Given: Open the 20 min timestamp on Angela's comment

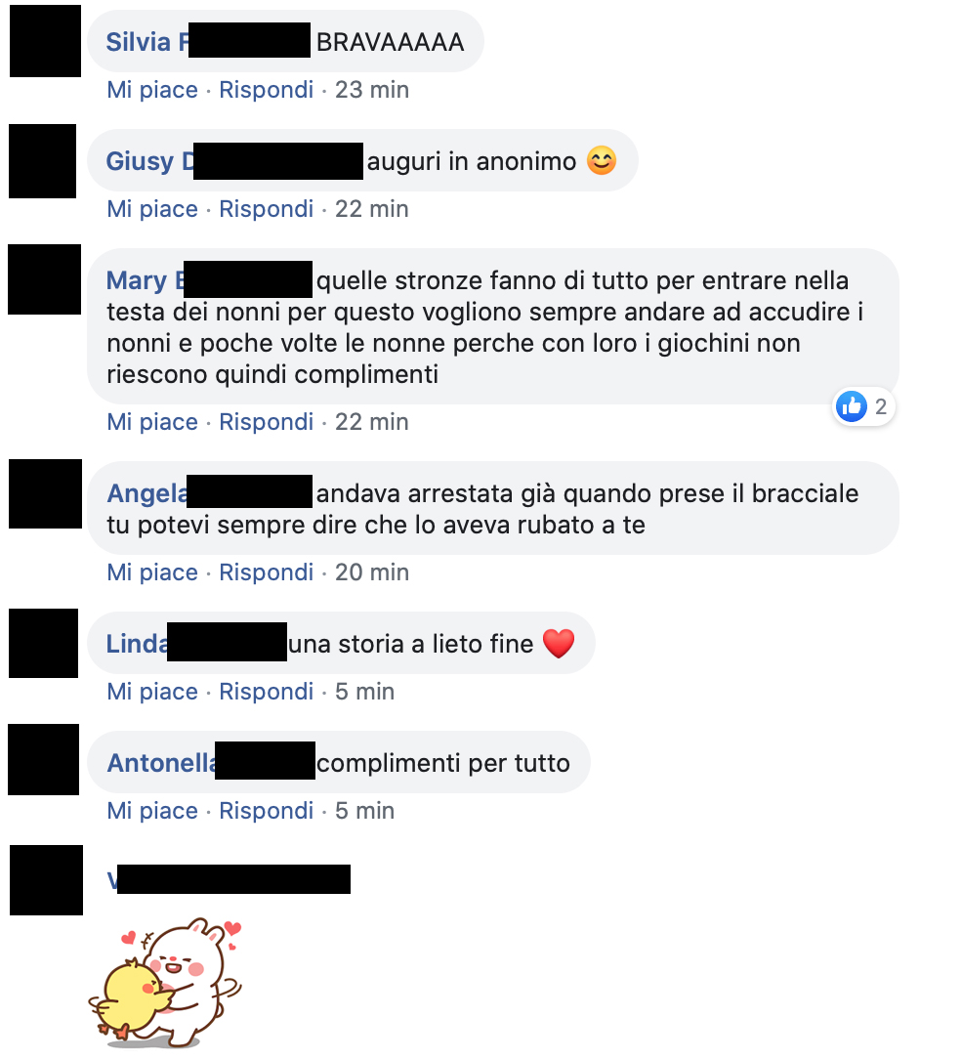Looking at the screenshot, I should click(x=372, y=572).
